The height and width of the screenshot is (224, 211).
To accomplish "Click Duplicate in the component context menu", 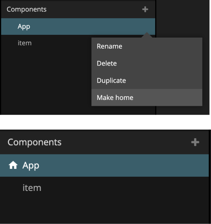I will point(111,81).
